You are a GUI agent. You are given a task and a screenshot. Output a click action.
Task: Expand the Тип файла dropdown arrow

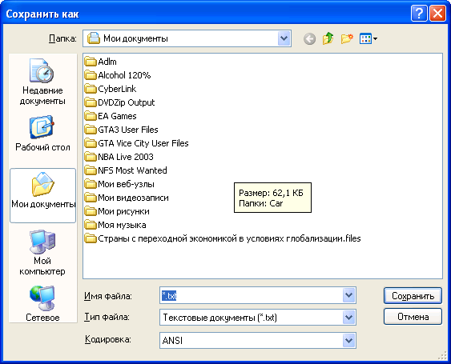pos(348,318)
